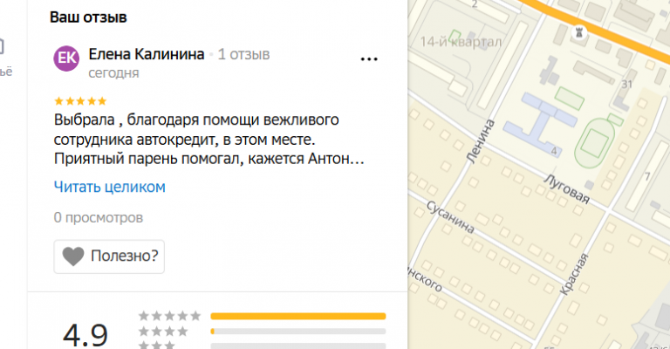Click the five yellow stars review rating
The width and height of the screenshot is (670, 349).
coord(80,101)
